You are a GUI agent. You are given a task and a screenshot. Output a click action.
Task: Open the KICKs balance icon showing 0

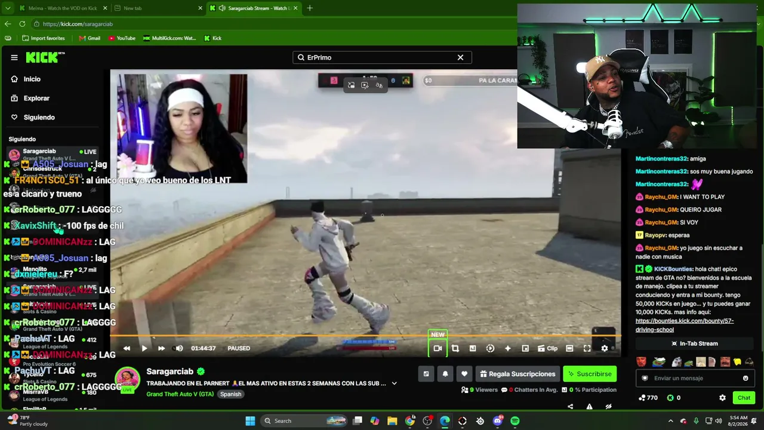tap(673, 398)
